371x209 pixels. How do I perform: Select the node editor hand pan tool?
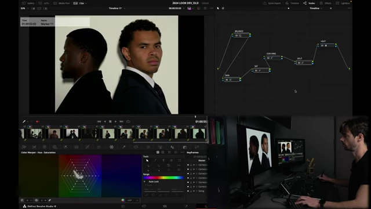(223, 8)
